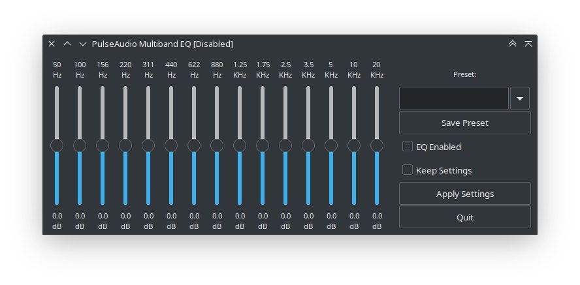The width and height of the screenshot is (580, 285).
Task: Tick the Keep Settings checkbox
Action: 408,170
